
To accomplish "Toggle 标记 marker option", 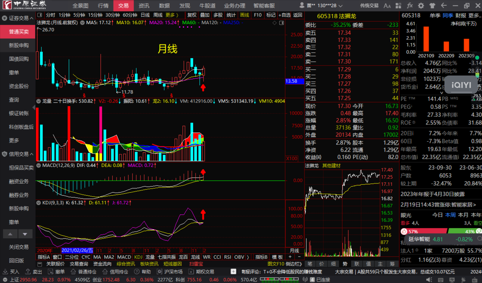I will [x=271, y=15].
